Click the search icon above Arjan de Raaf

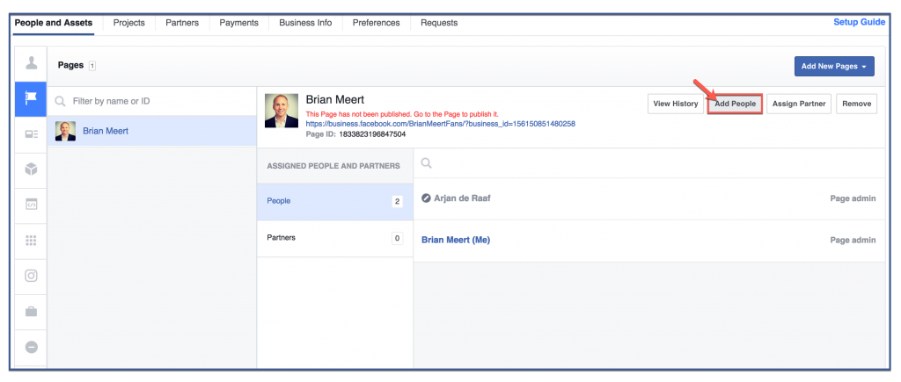tap(426, 163)
